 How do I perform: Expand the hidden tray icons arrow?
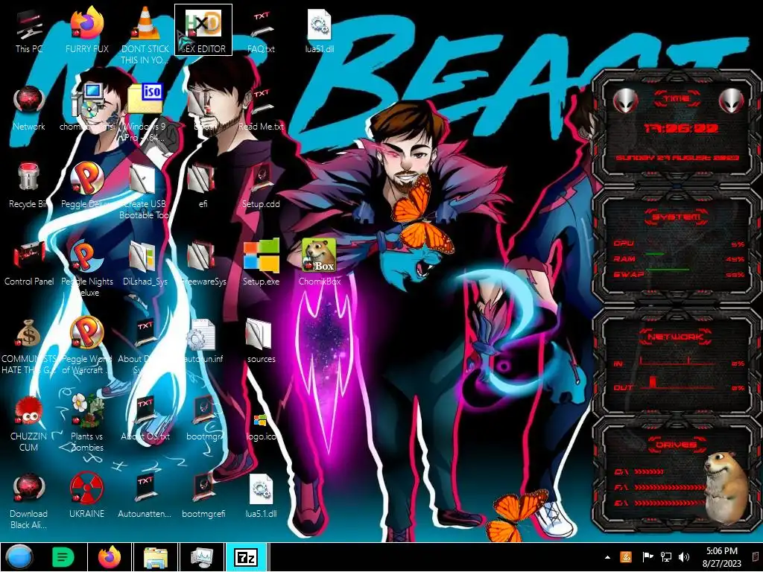(x=607, y=557)
